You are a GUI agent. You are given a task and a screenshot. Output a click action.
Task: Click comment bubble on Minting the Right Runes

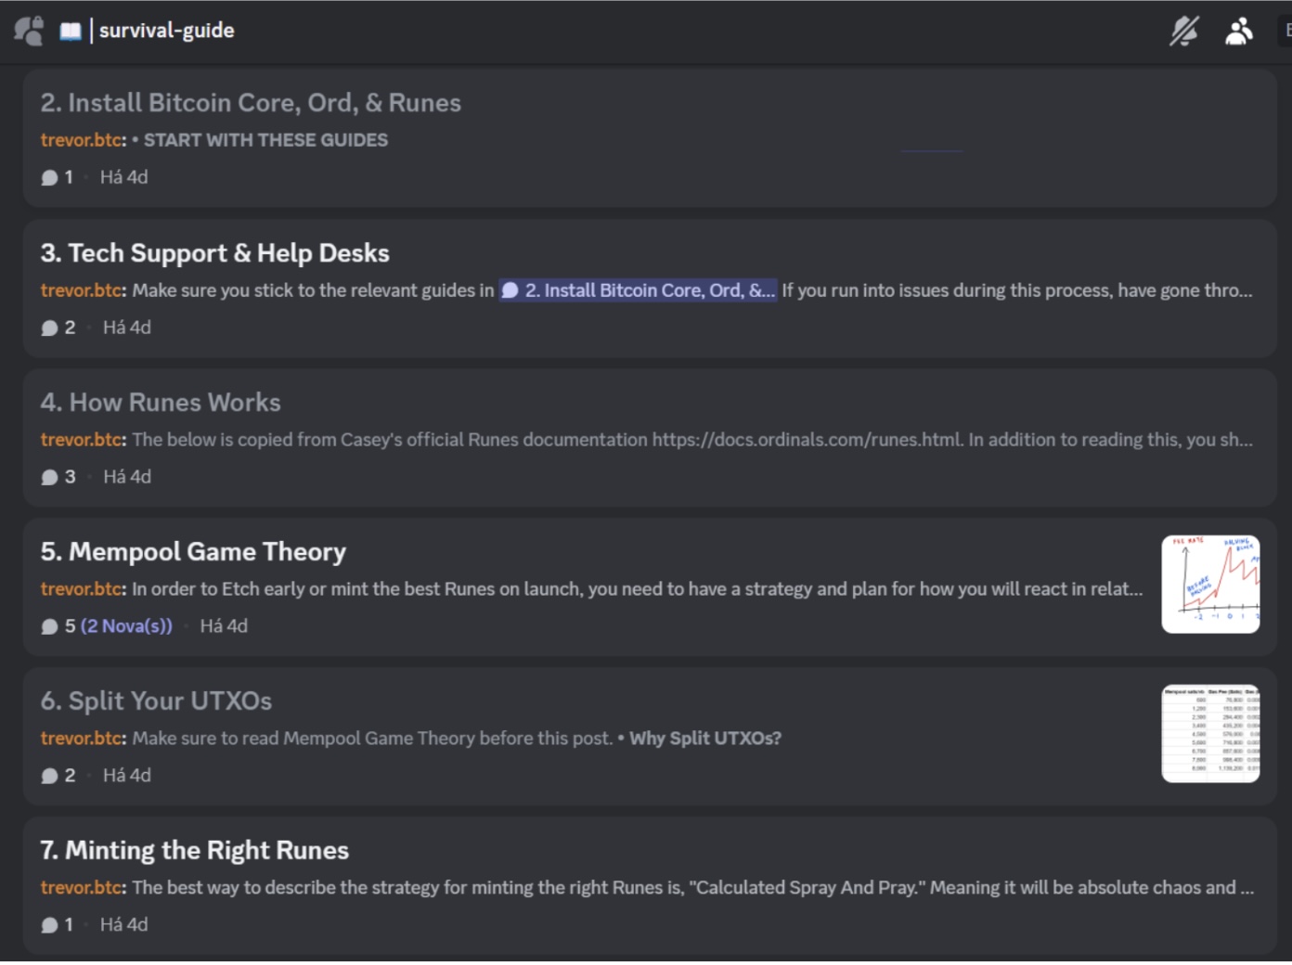[50, 925]
